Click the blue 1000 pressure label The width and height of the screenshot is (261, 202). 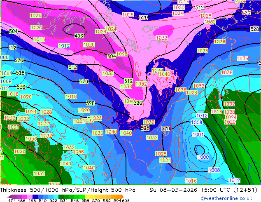(x=203, y=157)
